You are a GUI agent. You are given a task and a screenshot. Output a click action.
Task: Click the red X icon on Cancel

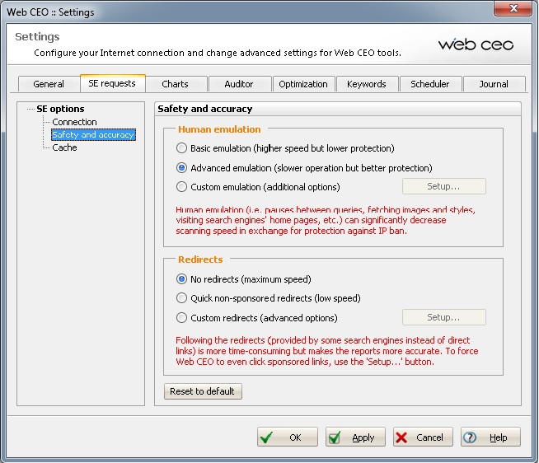coord(401,437)
